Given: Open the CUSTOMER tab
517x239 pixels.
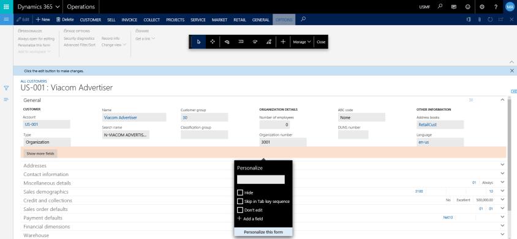Looking at the screenshot, I should click(x=90, y=20).
